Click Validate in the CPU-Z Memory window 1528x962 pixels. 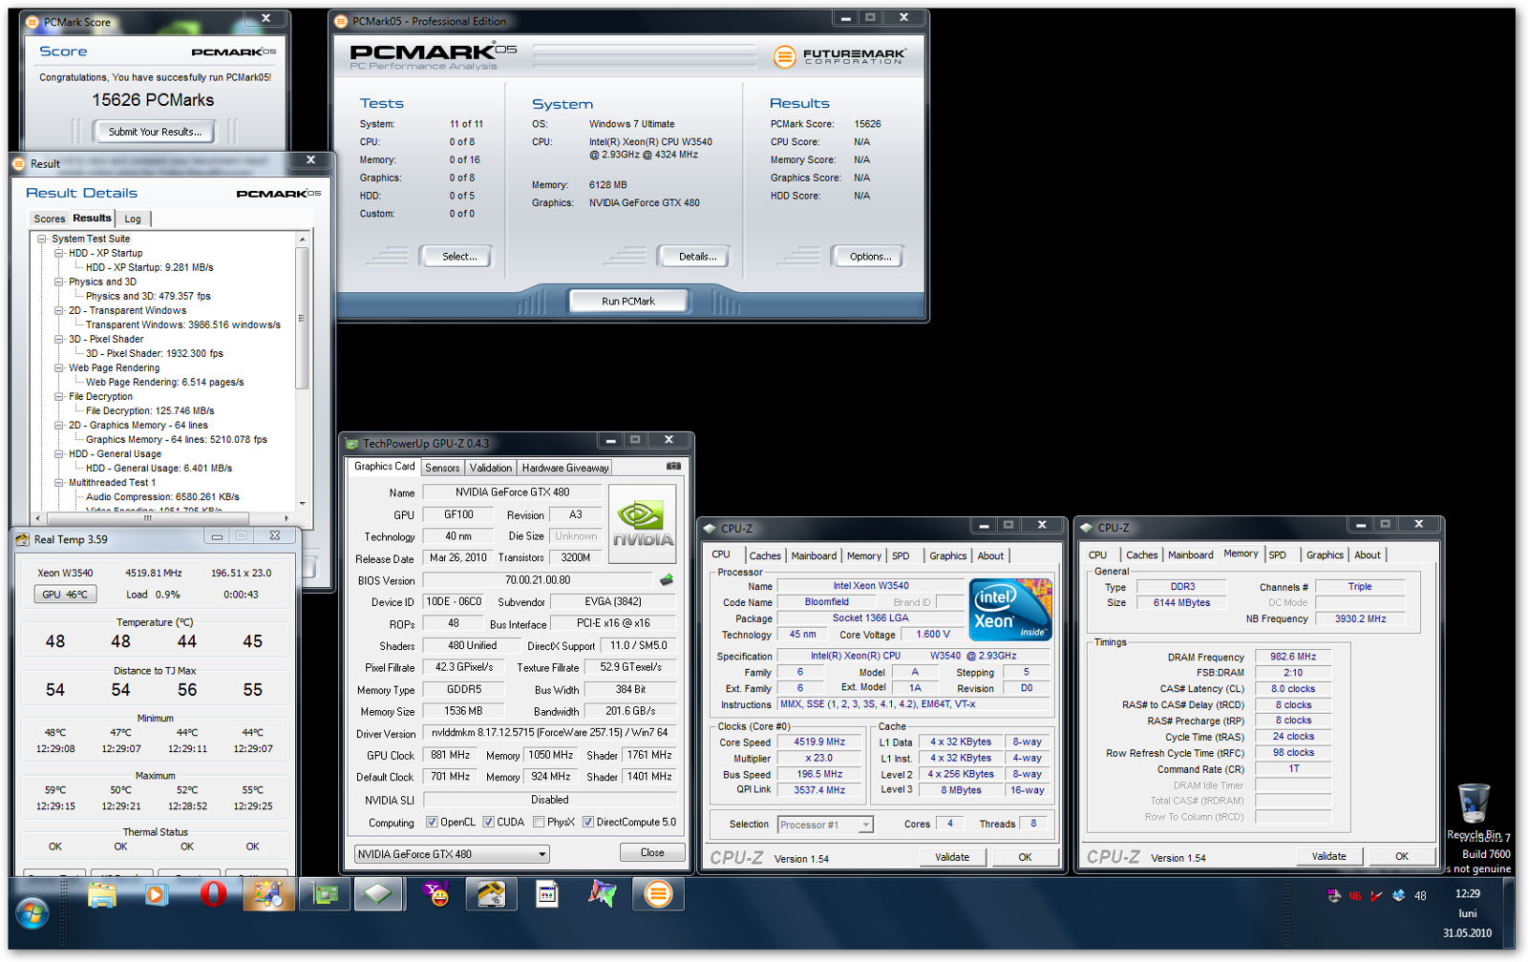click(x=1328, y=856)
